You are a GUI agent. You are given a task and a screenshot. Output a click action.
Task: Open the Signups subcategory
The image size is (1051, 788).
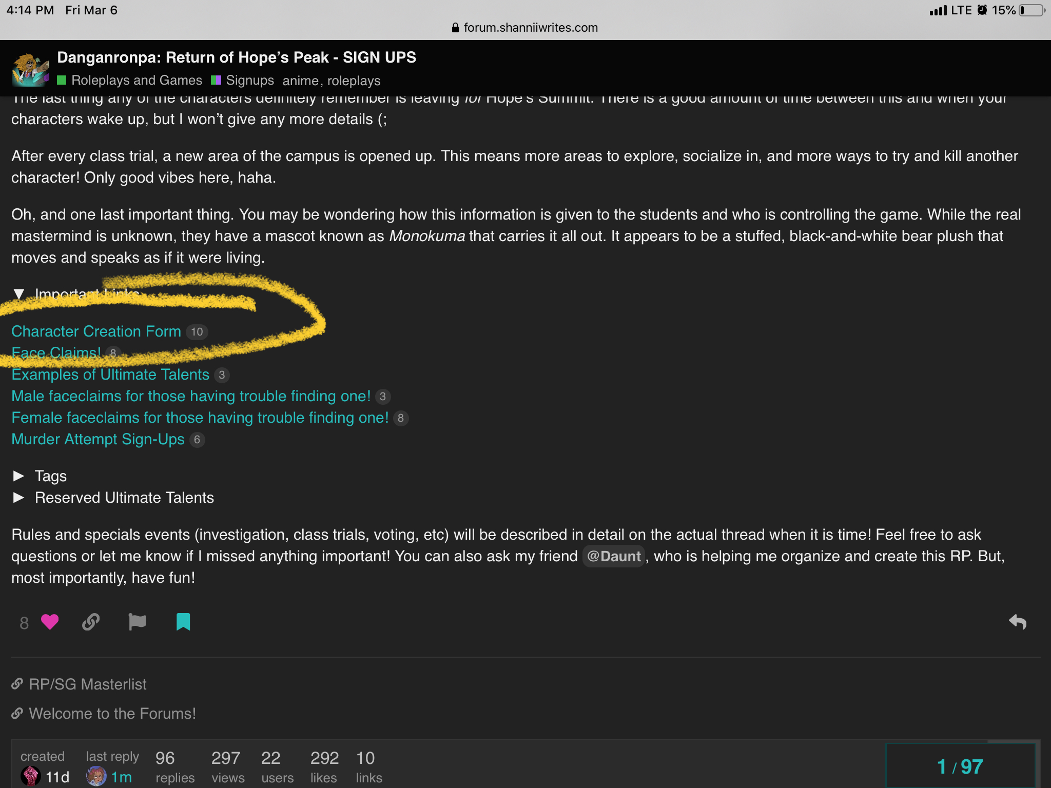coord(250,81)
